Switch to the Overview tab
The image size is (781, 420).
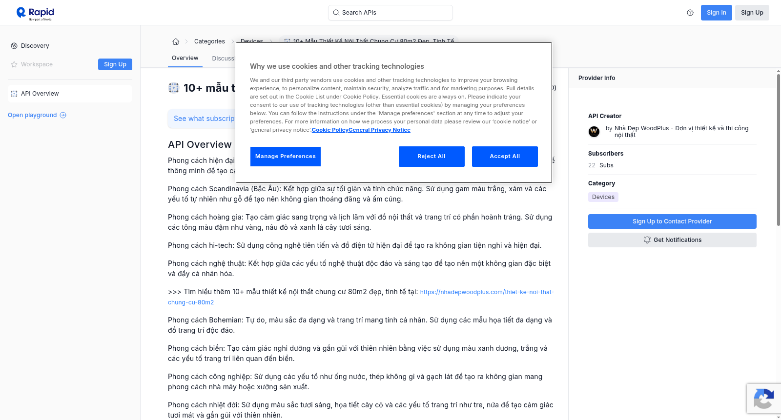(x=185, y=58)
